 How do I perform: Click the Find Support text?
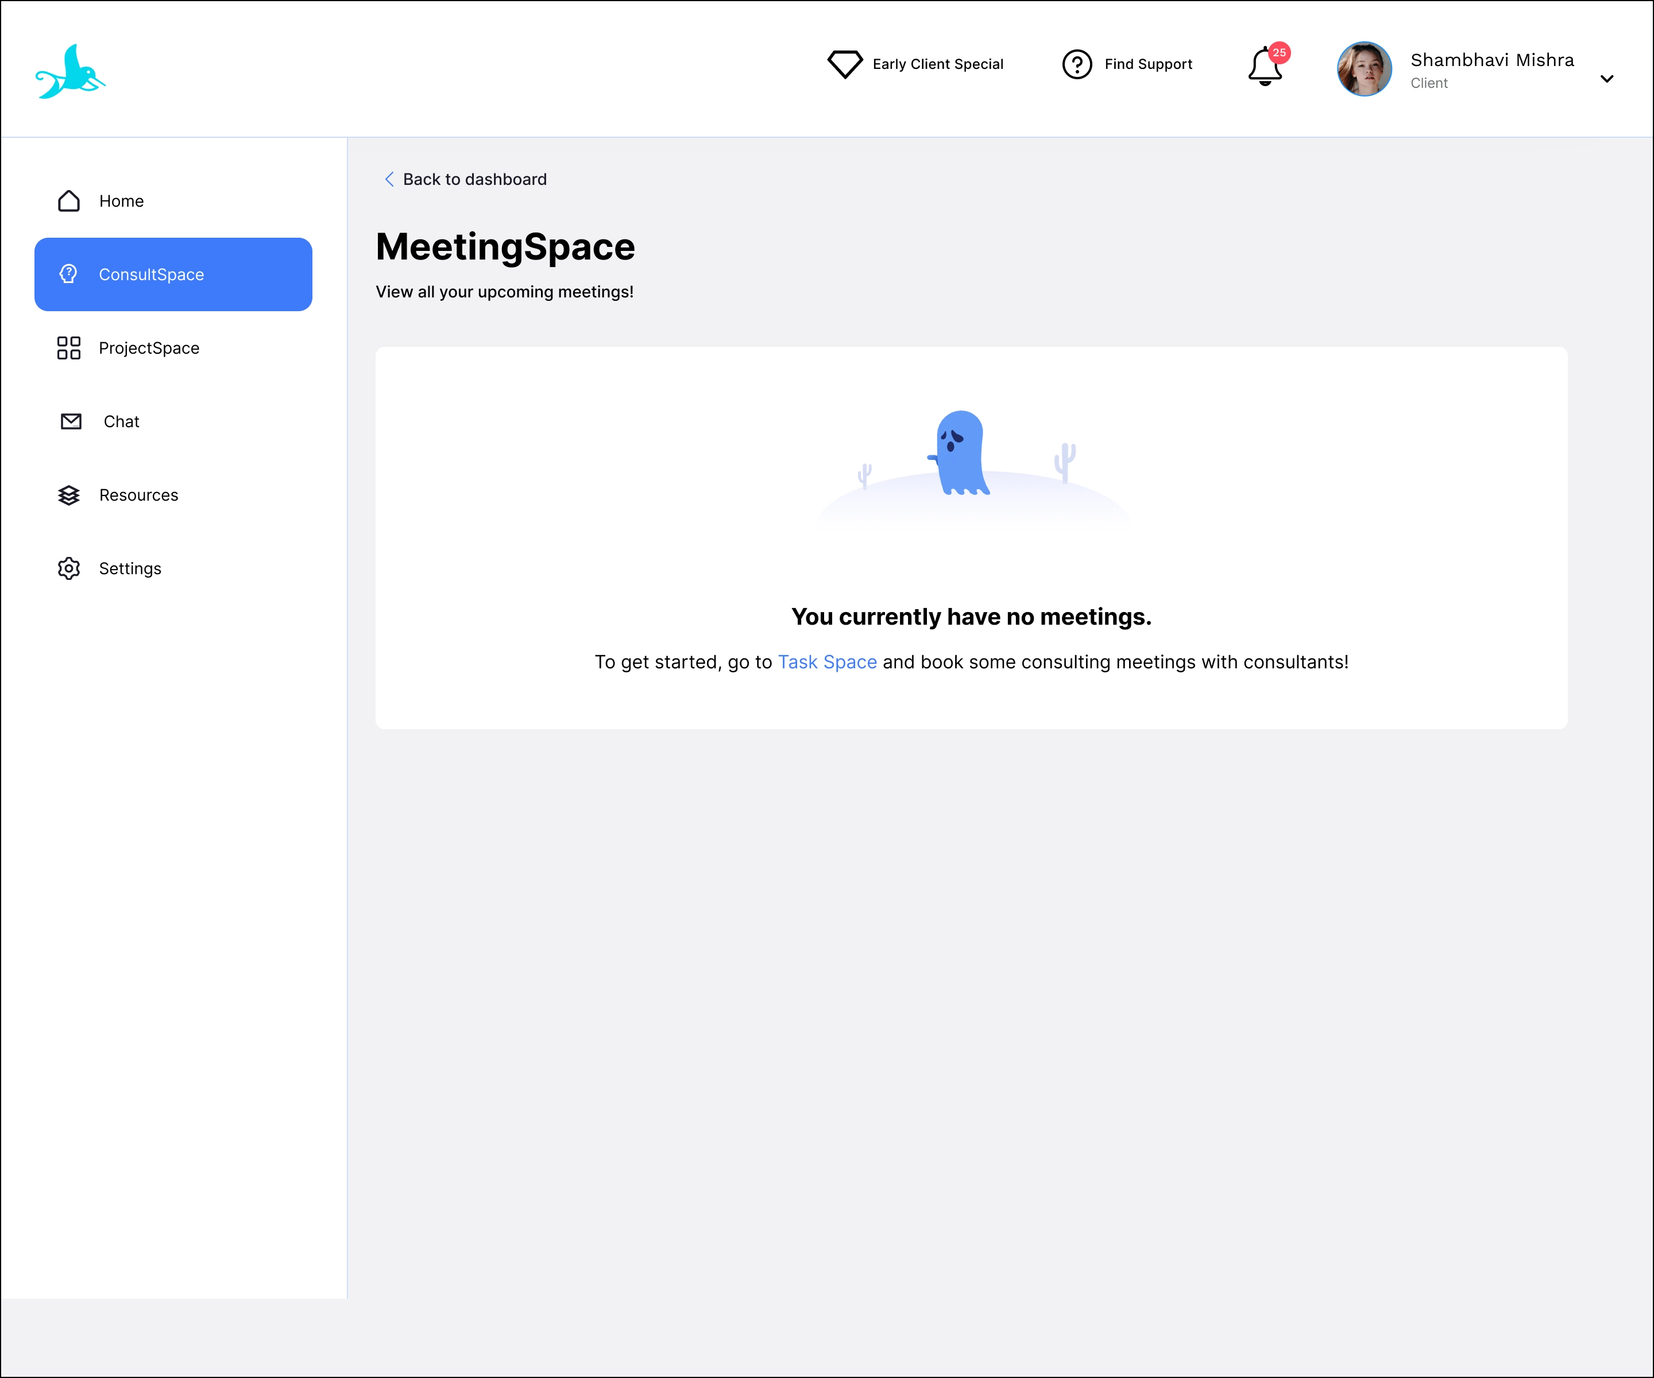[1147, 64]
